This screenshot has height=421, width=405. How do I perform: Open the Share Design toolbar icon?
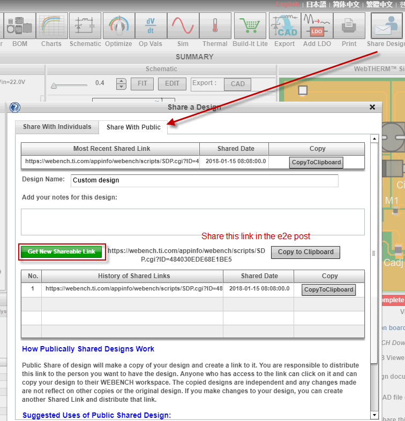387,26
